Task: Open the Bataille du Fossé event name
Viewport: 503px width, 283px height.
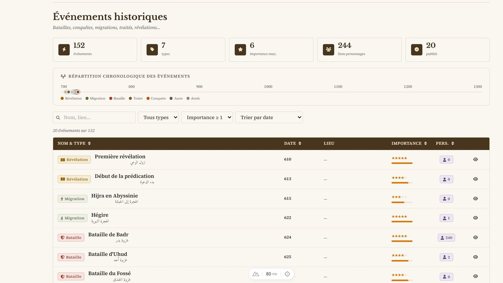Action: [x=109, y=273]
